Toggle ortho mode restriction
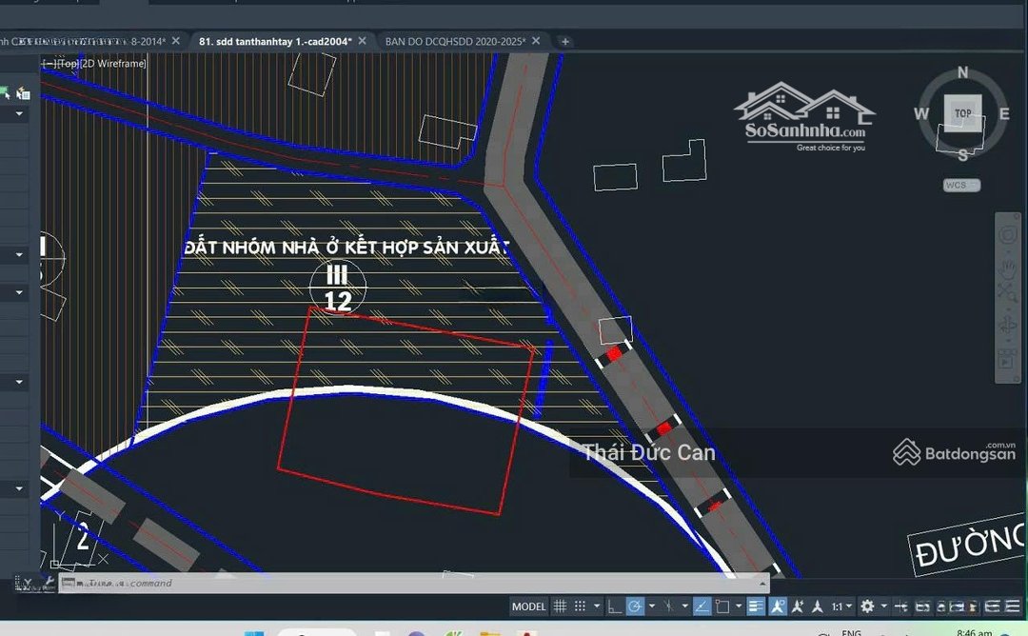The width and height of the screenshot is (1028, 636). coord(614,606)
